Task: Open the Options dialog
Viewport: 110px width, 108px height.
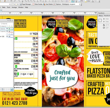Action: coord(57,4)
